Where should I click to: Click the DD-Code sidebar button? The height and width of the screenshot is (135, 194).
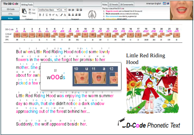pos(11,9)
